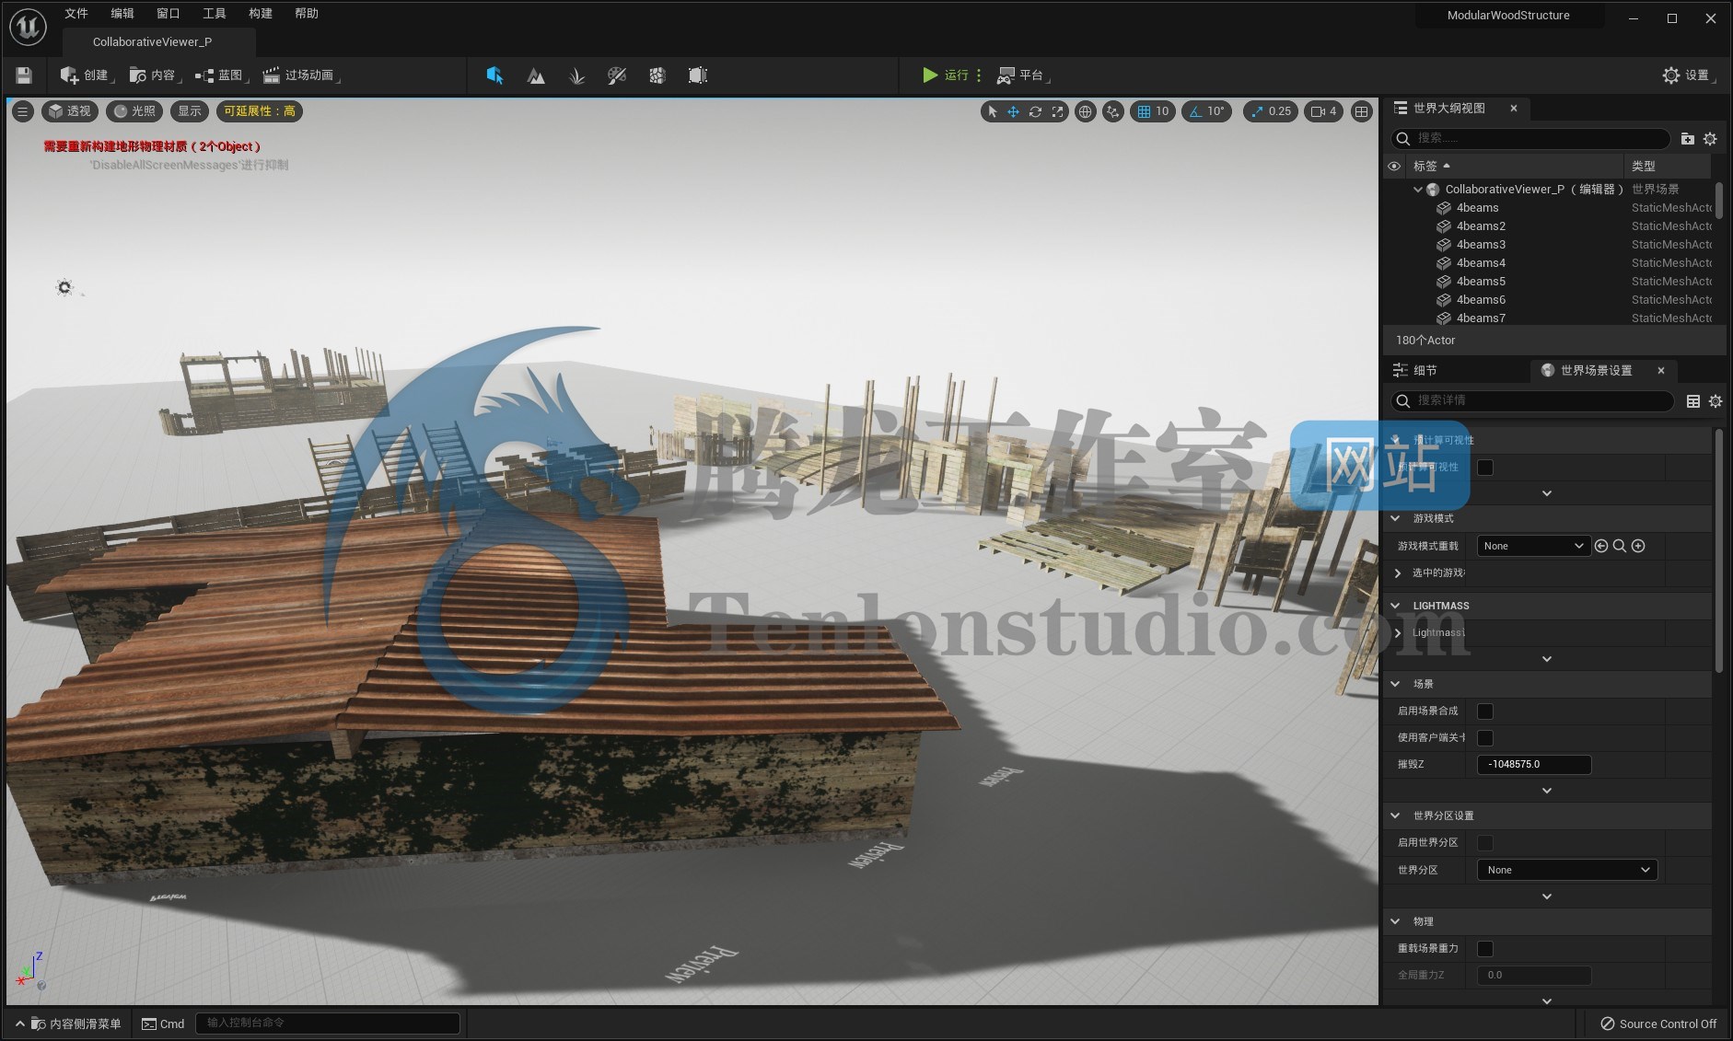Viewport: 1733px width, 1041px height.
Task: Switch to 世界场景设置 tab
Action: pos(1596,370)
